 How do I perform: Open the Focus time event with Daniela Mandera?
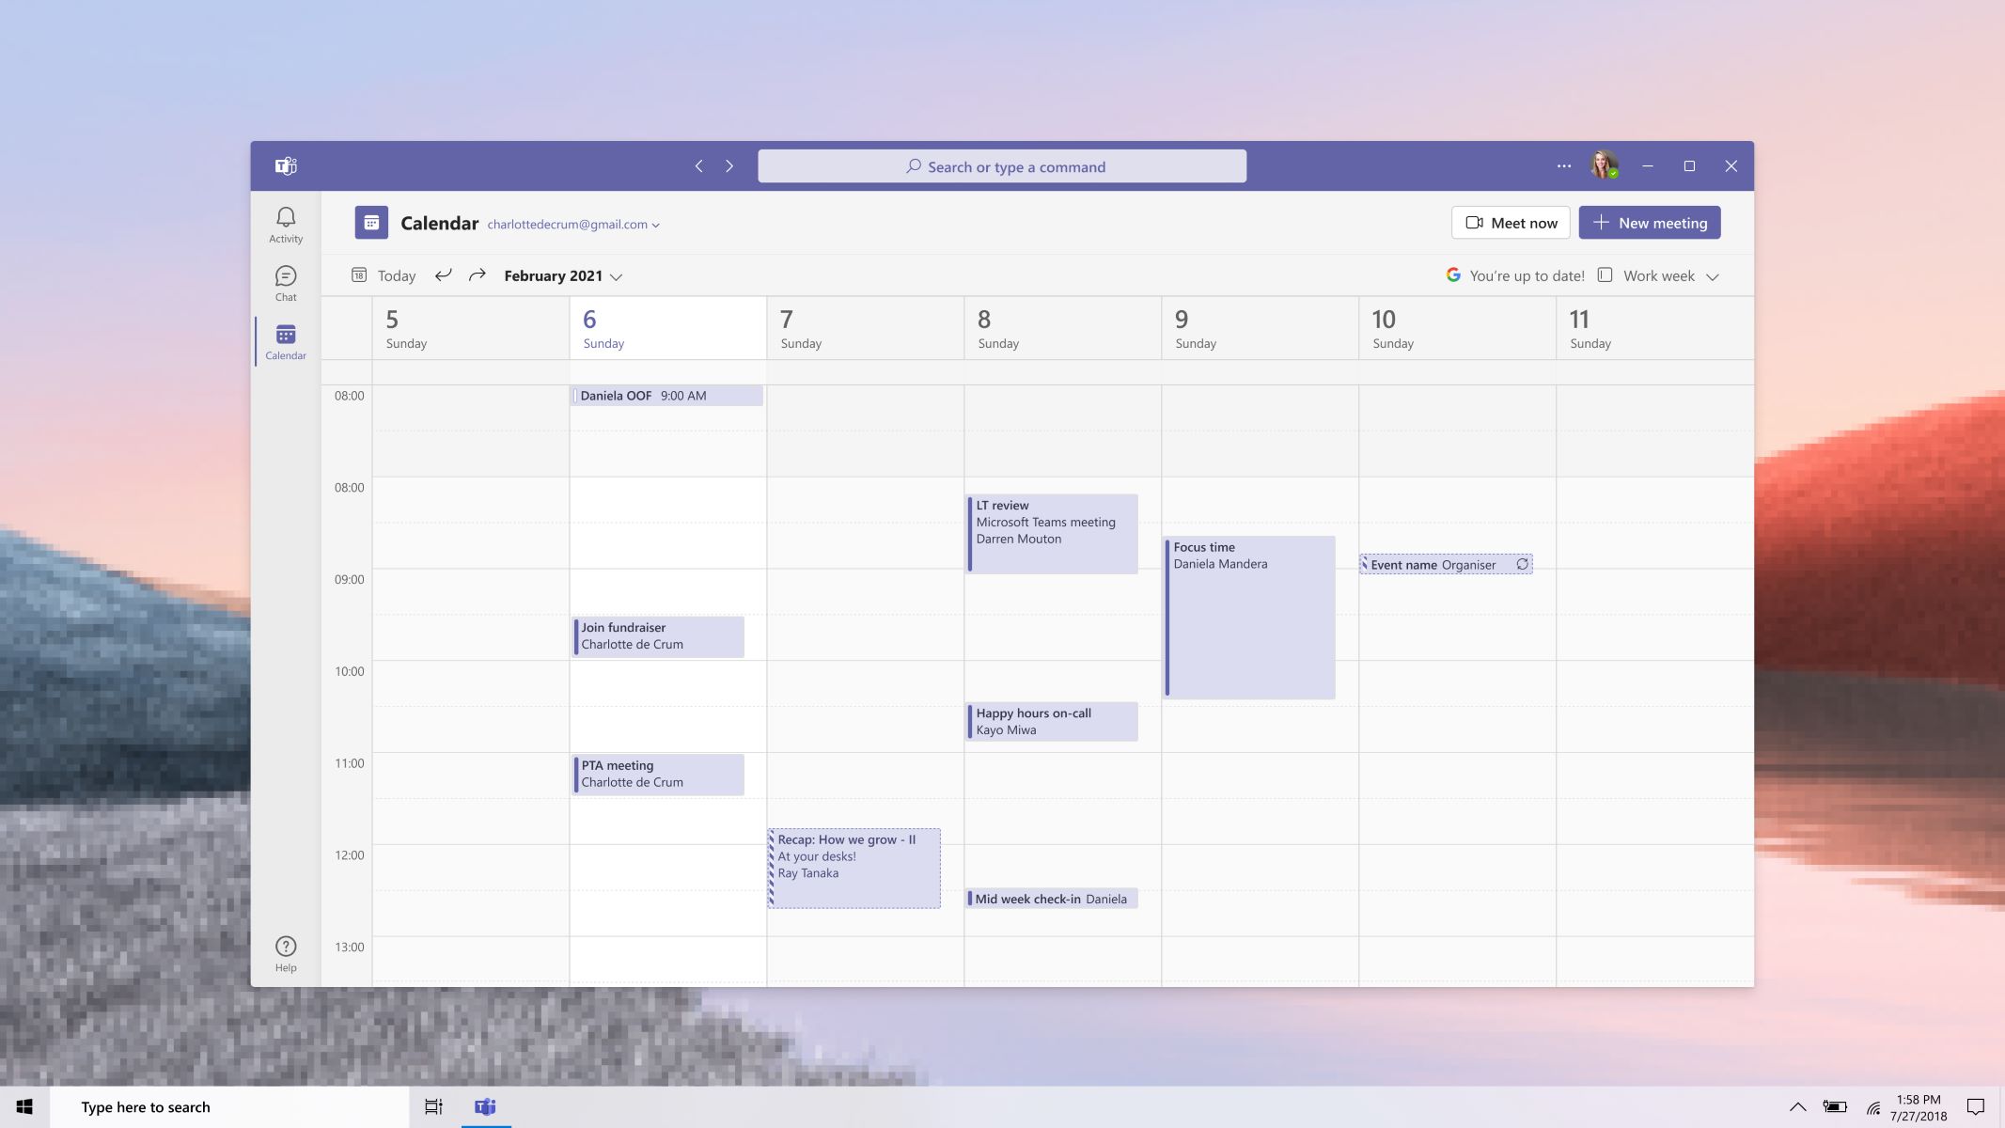pos(1248,616)
